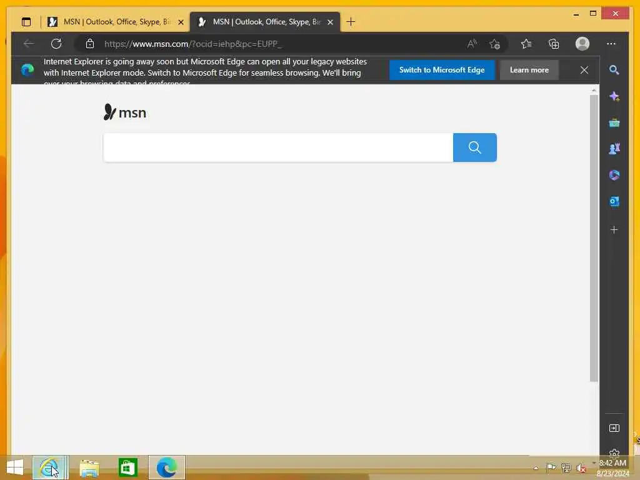Refresh the current page
The width and height of the screenshot is (640, 480).
(56, 44)
